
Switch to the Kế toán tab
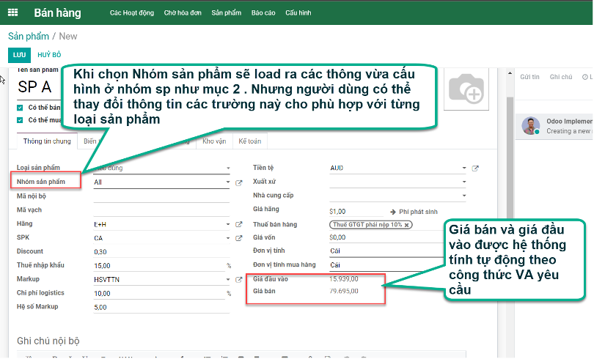[x=249, y=141]
